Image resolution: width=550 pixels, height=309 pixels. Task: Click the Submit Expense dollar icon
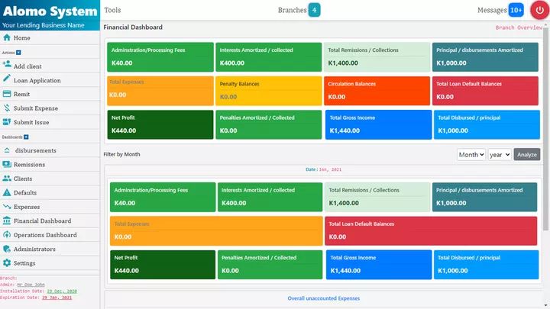click(x=7, y=108)
